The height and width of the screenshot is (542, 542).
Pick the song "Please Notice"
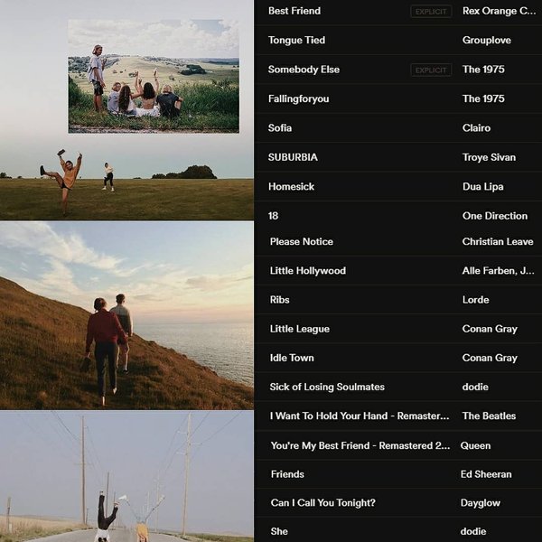[302, 242]
